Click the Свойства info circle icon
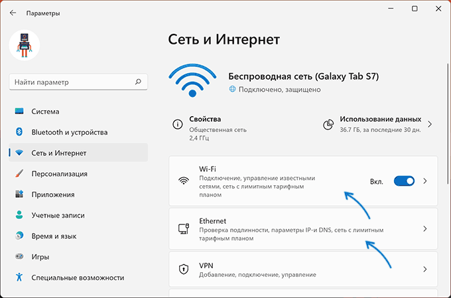The image size is (451, 298). pyautogui.click(x=178, y=124)
